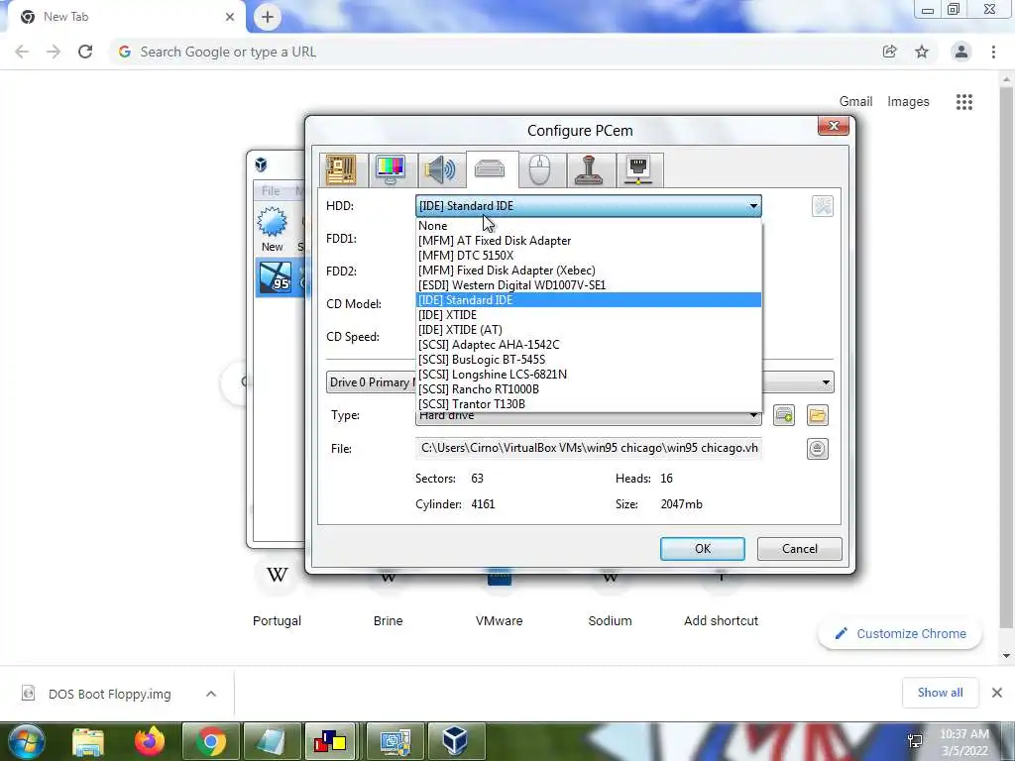Choose [SCSI] BusLogic BT-545S option
The height and width of the screenshot is (761, 1015).
[x=589, y=360]
